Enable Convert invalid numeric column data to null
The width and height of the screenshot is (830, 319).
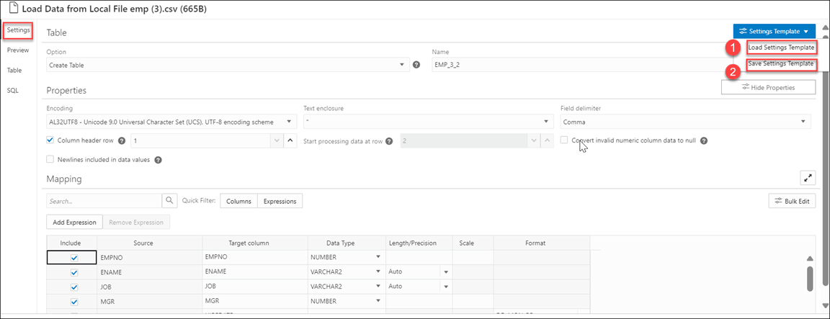[x=566, y=140]
